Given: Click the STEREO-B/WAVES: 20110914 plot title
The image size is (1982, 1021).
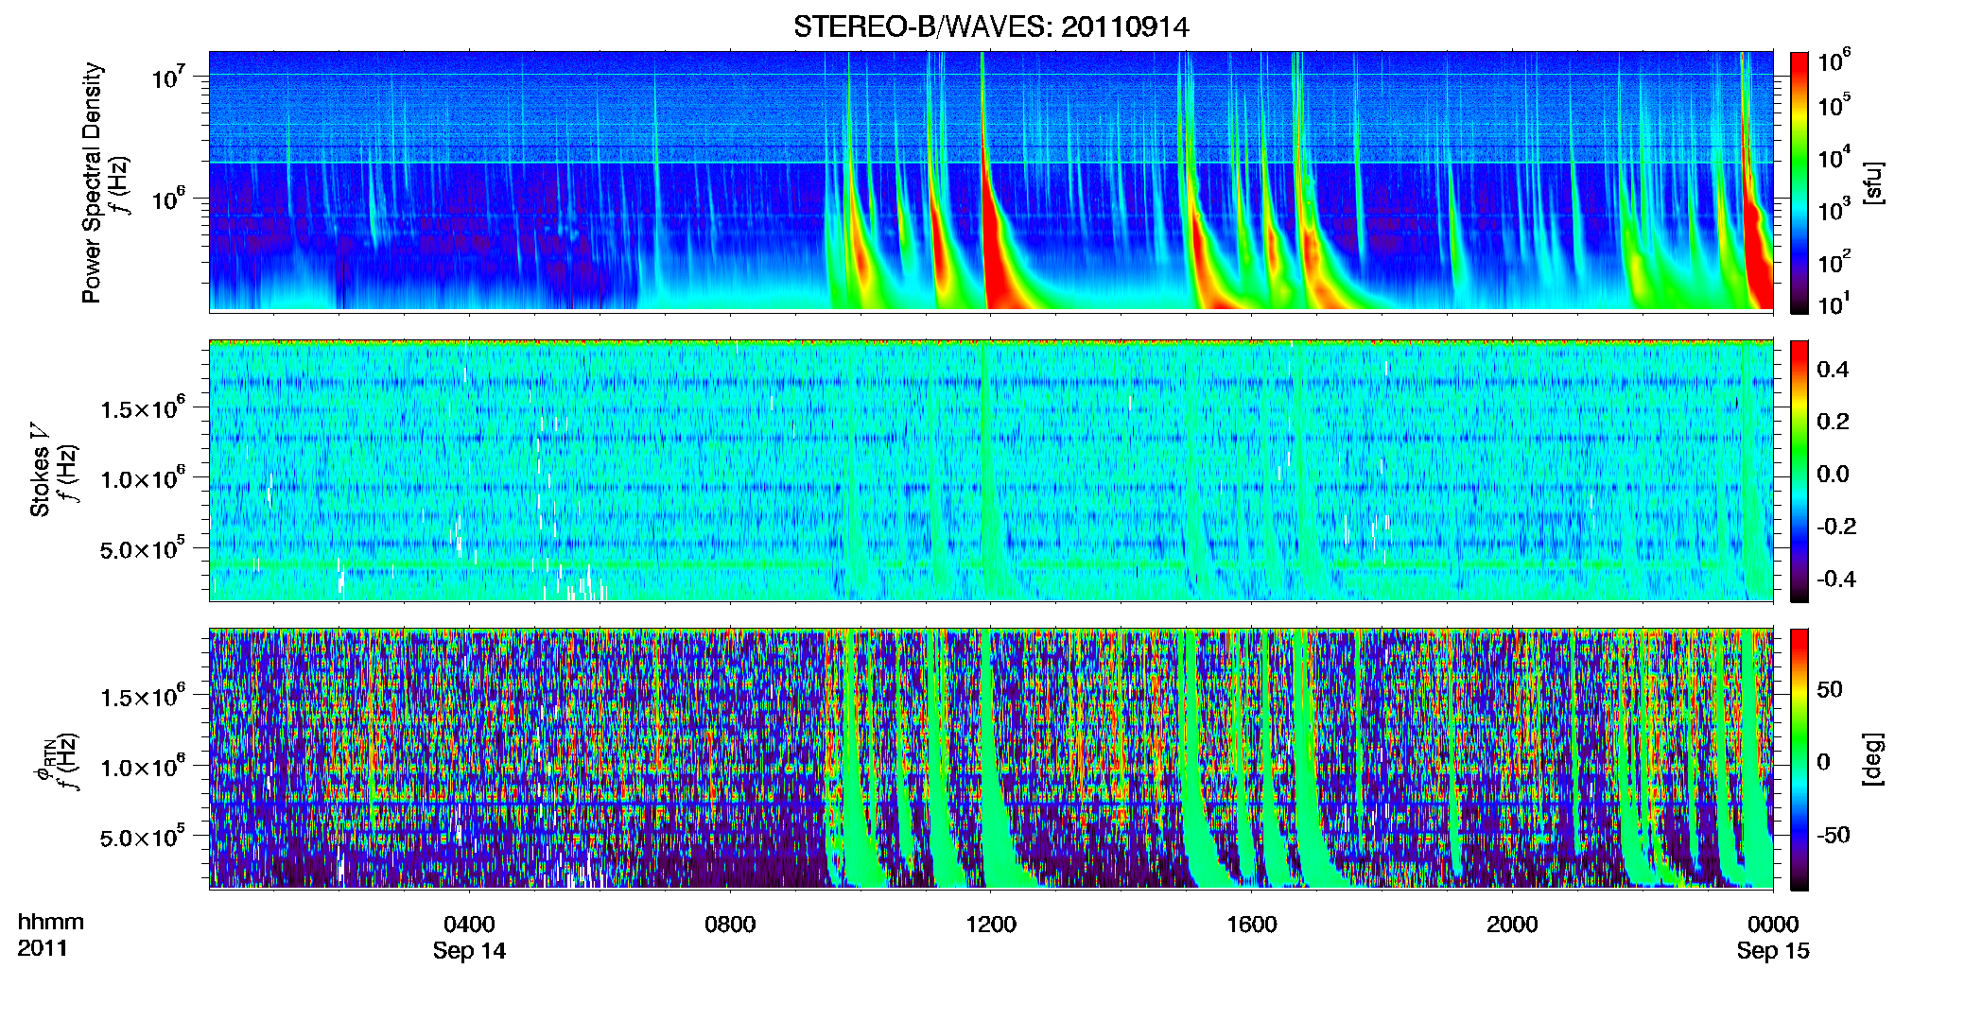Looking at the screenshot, I should (991, 26).
